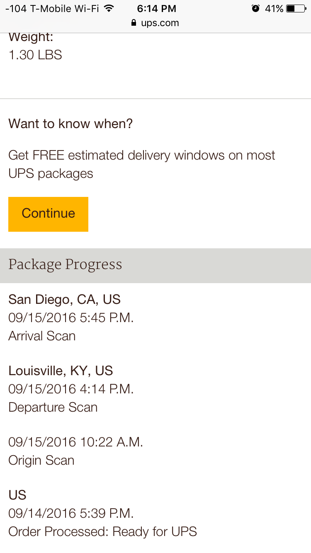The image size is (311, 553).
Task: Tap the 09/15/2016 10:22 A.M. timestamp
Action: pos(75,442)
